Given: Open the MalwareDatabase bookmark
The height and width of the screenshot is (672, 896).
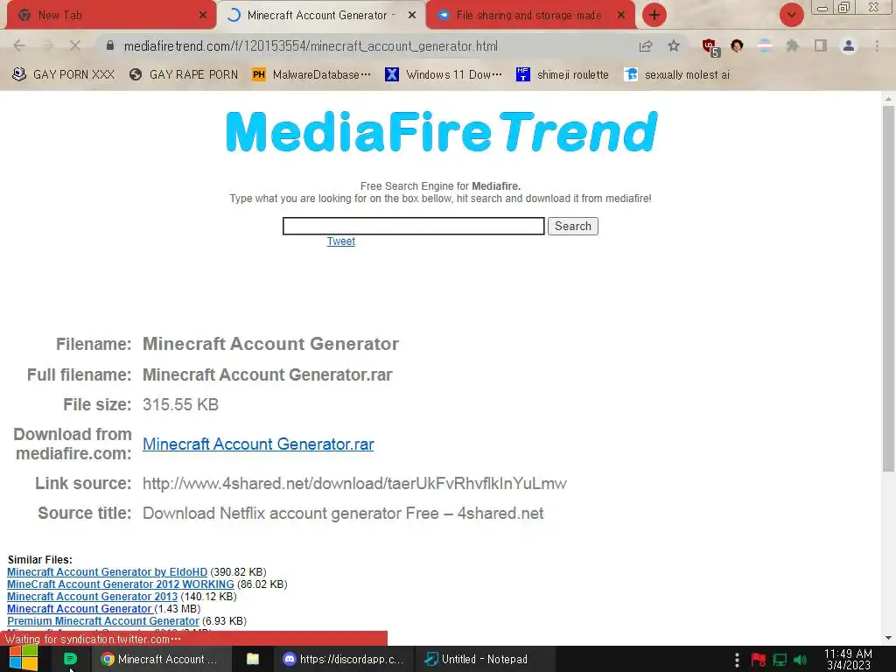Looking at the screenshot, I should pos(311,75).
